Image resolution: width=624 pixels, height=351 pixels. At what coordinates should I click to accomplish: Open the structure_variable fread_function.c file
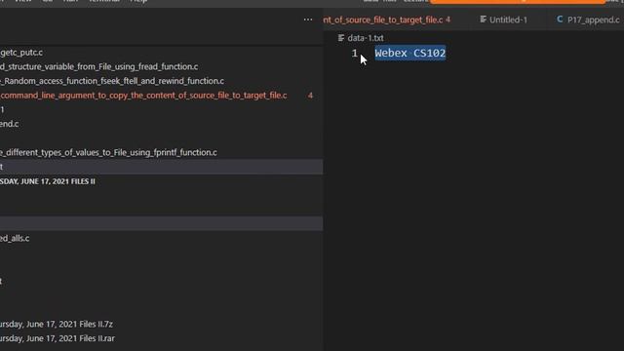click(x=98, y=67)
